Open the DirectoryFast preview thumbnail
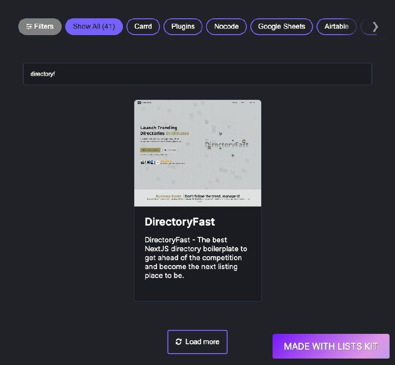Image resolution: width=395 pixels, height=365 pixels. (198, 153)
